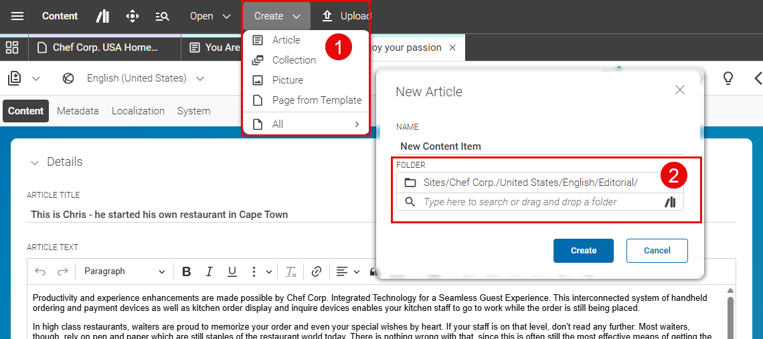Click the lightbulb feedback icon
The height and width of the screenshot is (339, 763).
click(728, 78)
